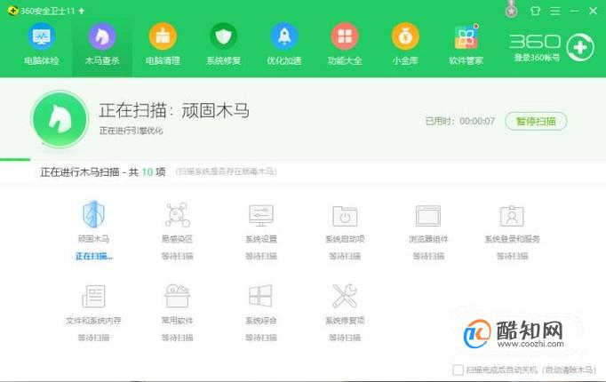Image resolution: width=606 pixels, height=382 pixels.
Task: Open 软件管家 software manager icon
Action: pos(466,36)
